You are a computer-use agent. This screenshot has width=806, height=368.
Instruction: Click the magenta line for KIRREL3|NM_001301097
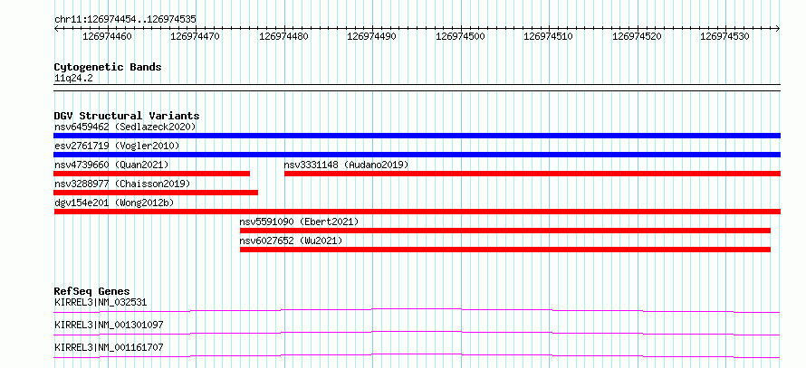click(417, 333)
